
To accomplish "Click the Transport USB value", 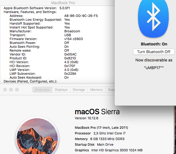I will tap(67, 35).
